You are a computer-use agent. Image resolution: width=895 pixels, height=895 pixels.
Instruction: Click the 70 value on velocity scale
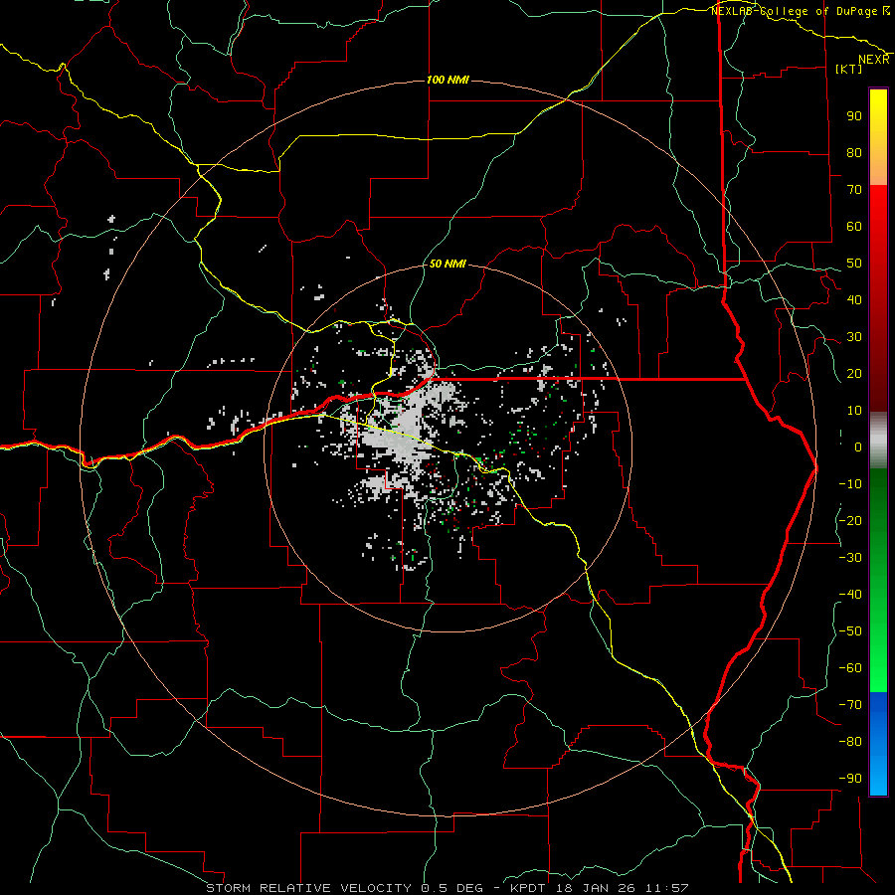click(854, 190)
